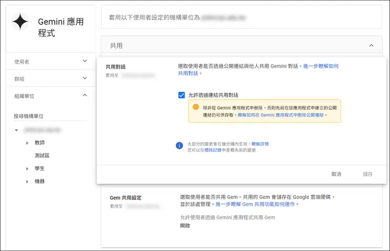Click the 搜尋機構單位 search field
Image resolution: width=390 pixels, height=251 pixels.
pyautogui.click(x=51, y=116)
